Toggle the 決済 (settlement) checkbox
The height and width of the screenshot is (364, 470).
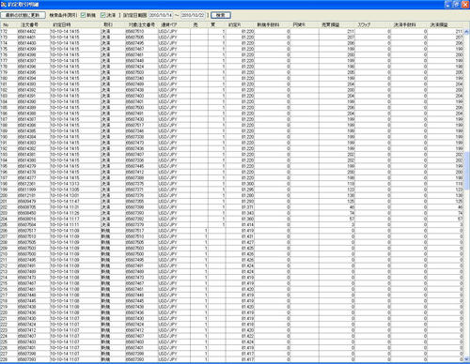click(x=102, y=15)
